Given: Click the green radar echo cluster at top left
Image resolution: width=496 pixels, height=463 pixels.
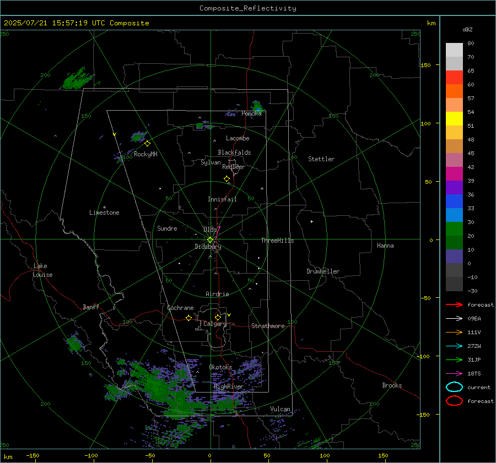Looking at the screenshot, I should (x=77, y=79).
